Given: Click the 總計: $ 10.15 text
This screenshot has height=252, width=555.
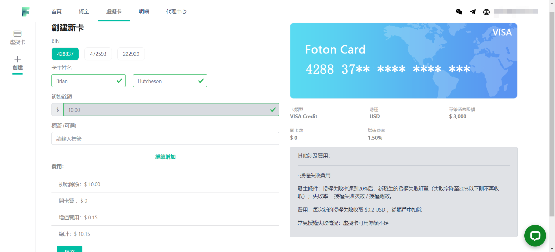Looking at the screenshot, I should (74, 234).
